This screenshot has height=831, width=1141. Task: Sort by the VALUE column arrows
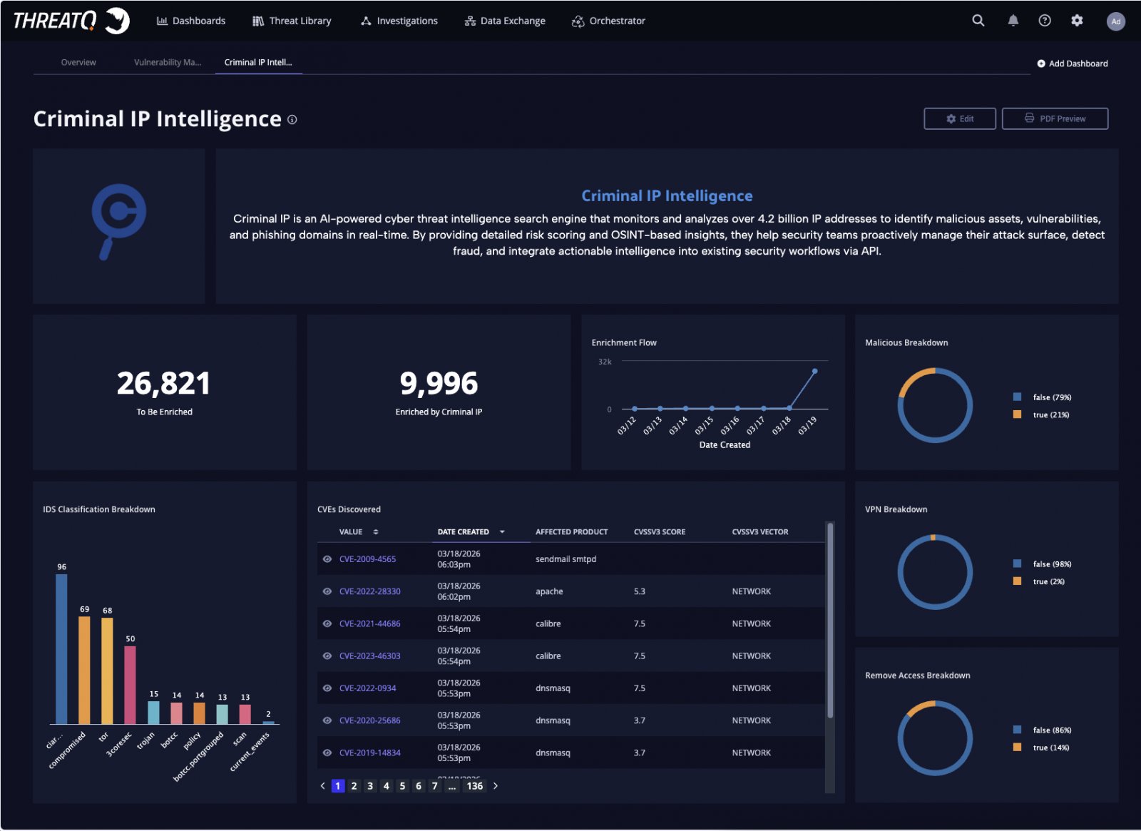pos(376,532)
